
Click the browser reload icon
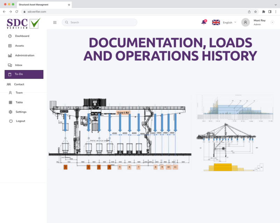(x=16, y=11)
